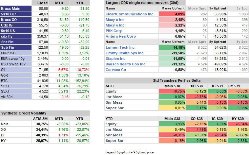Viewport: 249px width, 155px height.
Task: Select the Close column header
Action: coord(40,3)
